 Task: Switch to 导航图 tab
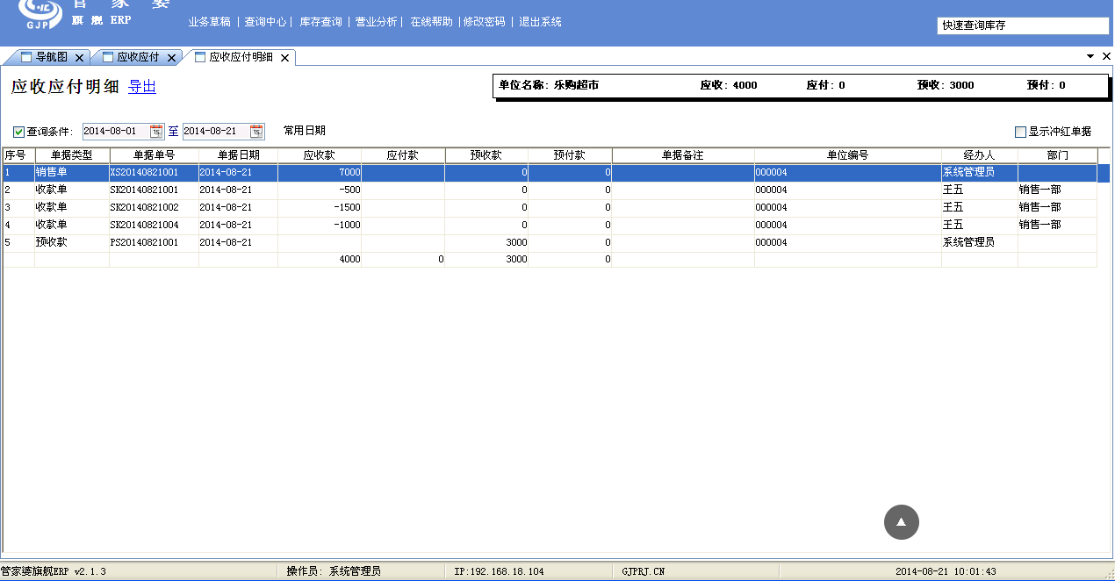pyautogui.click(x=51, y=57)
